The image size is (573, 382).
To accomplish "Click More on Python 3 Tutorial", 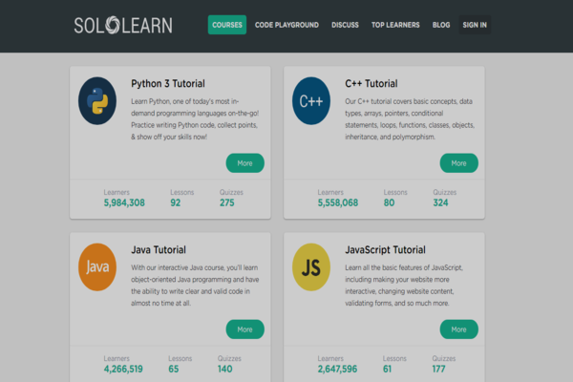I will (x=244, y=163).
